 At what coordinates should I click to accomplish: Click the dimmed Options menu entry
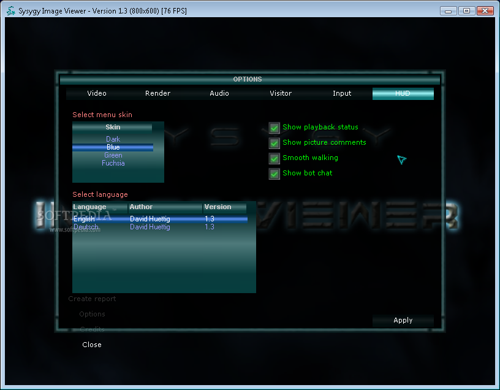[92, 314]
